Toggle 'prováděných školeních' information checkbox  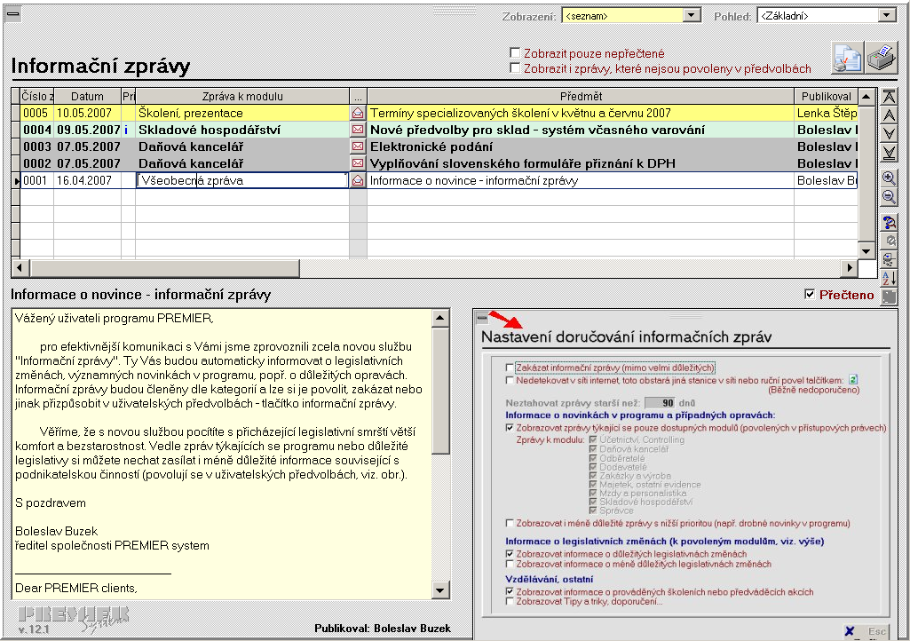[x=510, y=591]
